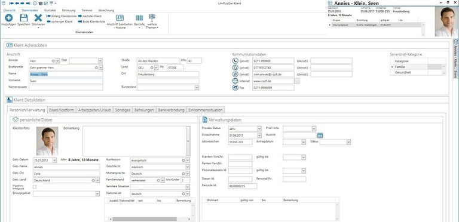
Task: Click last-record arrow in quick access bar
Action: click(x=28, y=3)
